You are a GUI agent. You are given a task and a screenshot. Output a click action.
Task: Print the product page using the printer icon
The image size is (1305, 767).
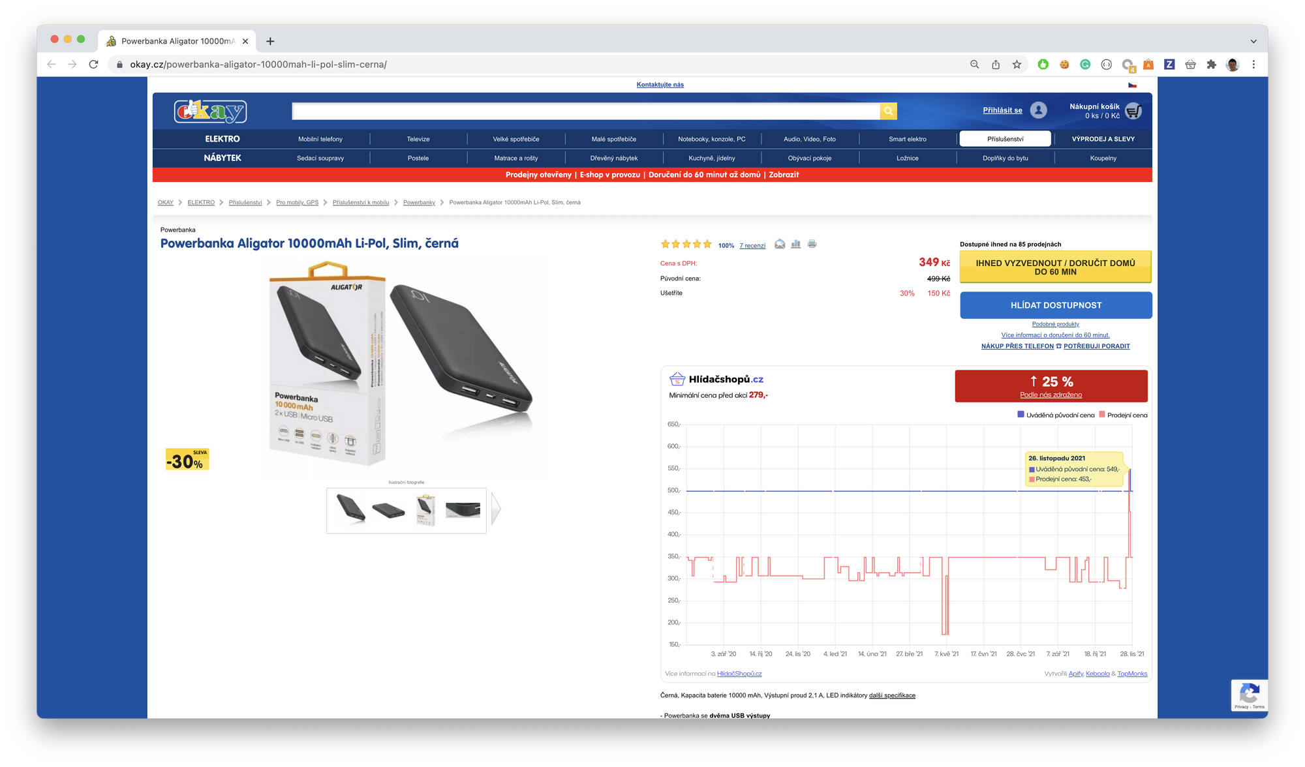(x=812, y=245)
